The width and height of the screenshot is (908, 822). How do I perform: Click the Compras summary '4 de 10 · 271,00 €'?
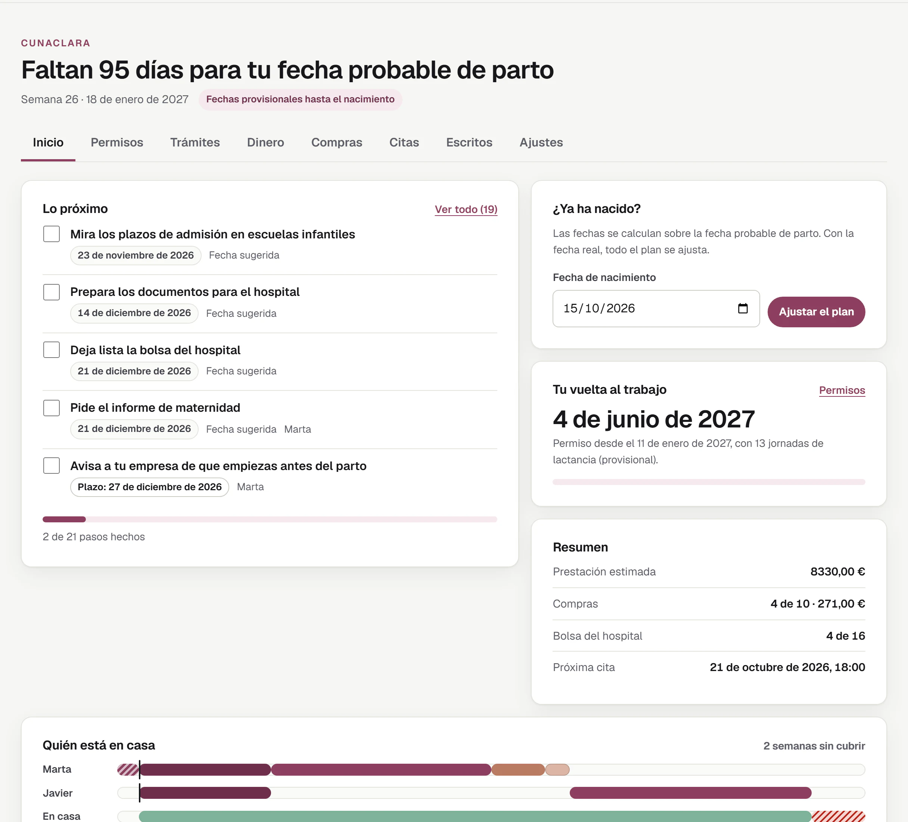(x=818, y=604)
